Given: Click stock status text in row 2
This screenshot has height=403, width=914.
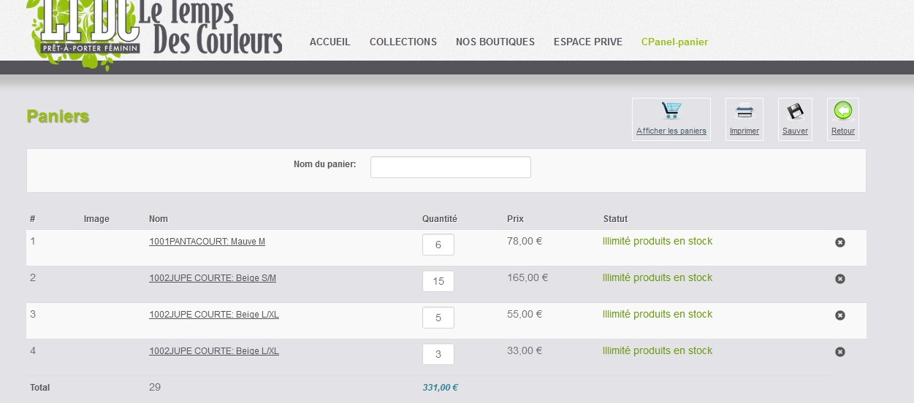Looking at the screenshot, I should pyautogui.click(x=658, y=277).
